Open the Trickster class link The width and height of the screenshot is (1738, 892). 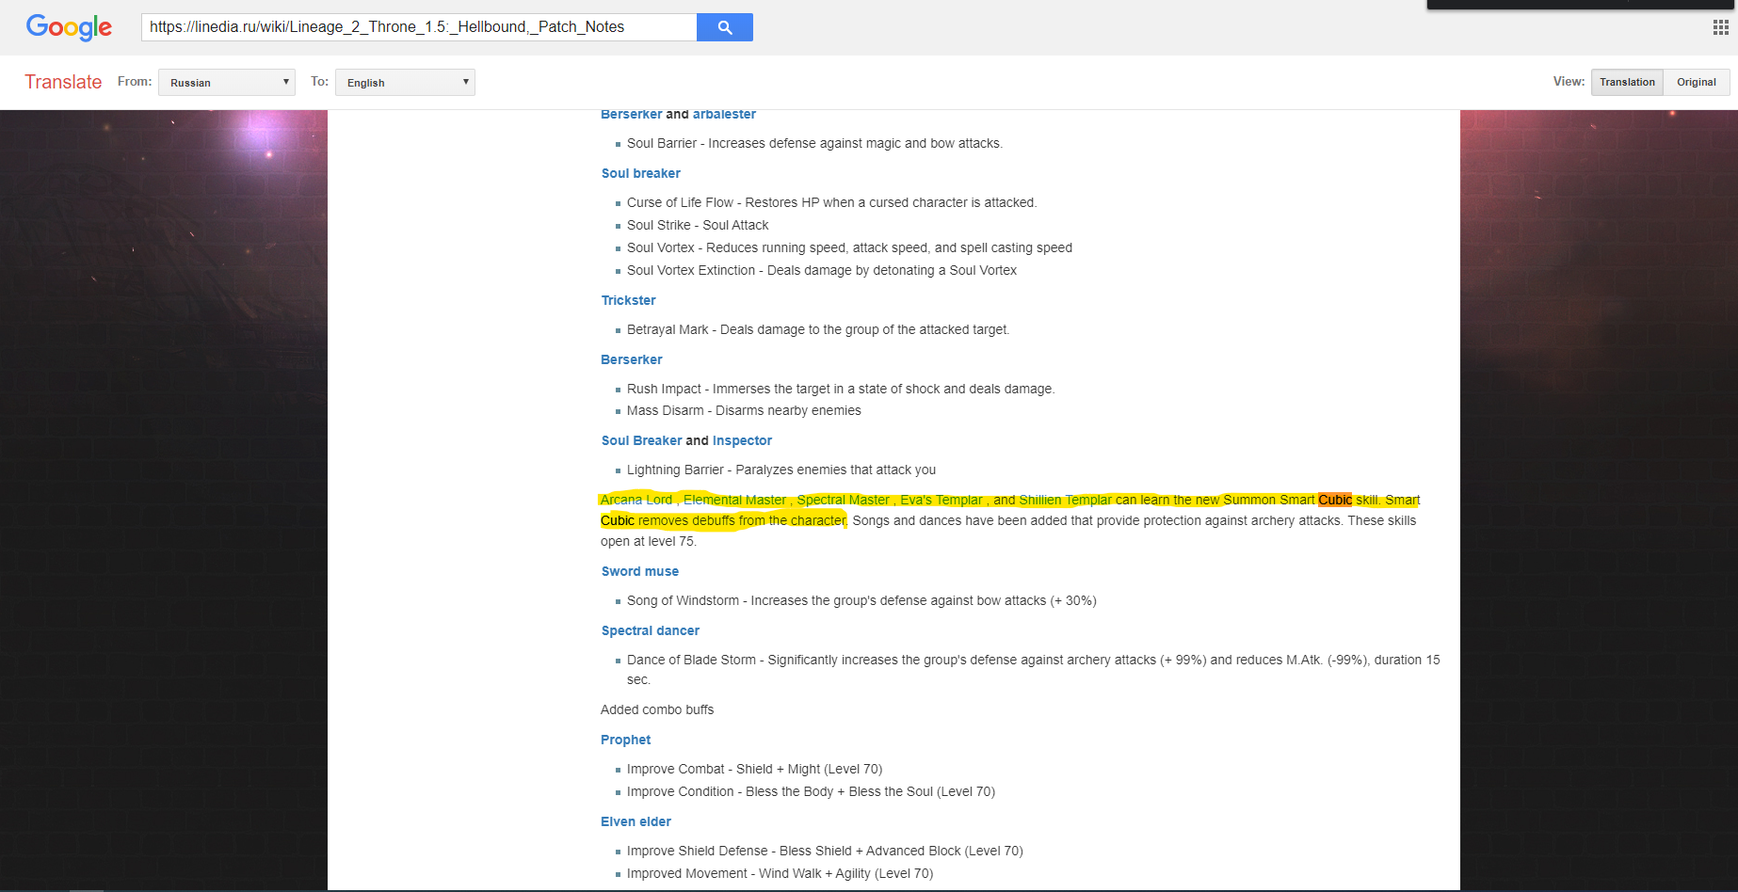point(628,300)
